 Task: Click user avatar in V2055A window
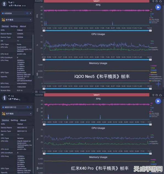[x=4, y=4]
